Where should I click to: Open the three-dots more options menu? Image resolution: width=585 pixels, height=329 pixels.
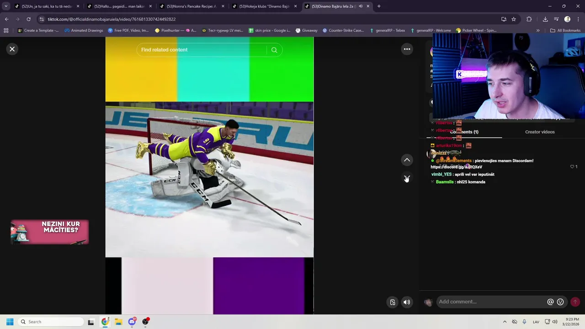tap(407, 49)
